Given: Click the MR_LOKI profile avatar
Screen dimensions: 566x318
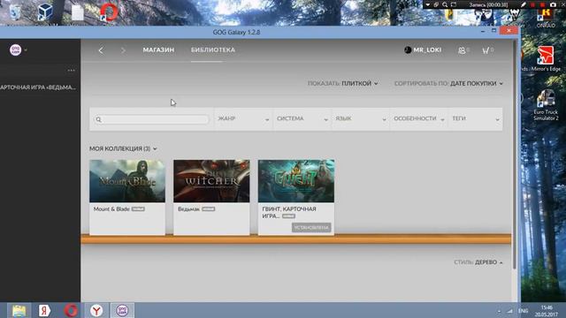Looking at the screenshot, I should pyautogui.click(x=408, y=50).
